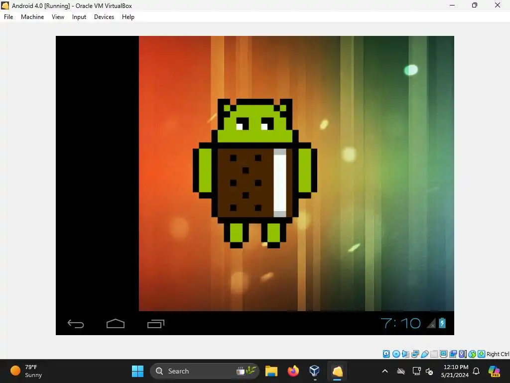Open the notifications bell
The height and width of the screenshot is (383, 510).
coord(476,371)
